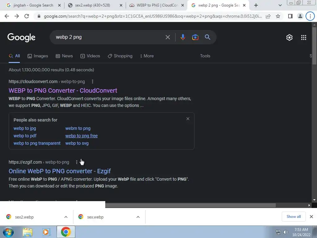Open Google quick settings via the gear icon
The height and width of the screenshot is (238, 317).
(x=289, y=37)
